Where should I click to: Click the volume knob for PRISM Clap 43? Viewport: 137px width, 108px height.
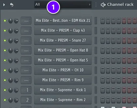[x=16, y=31]
